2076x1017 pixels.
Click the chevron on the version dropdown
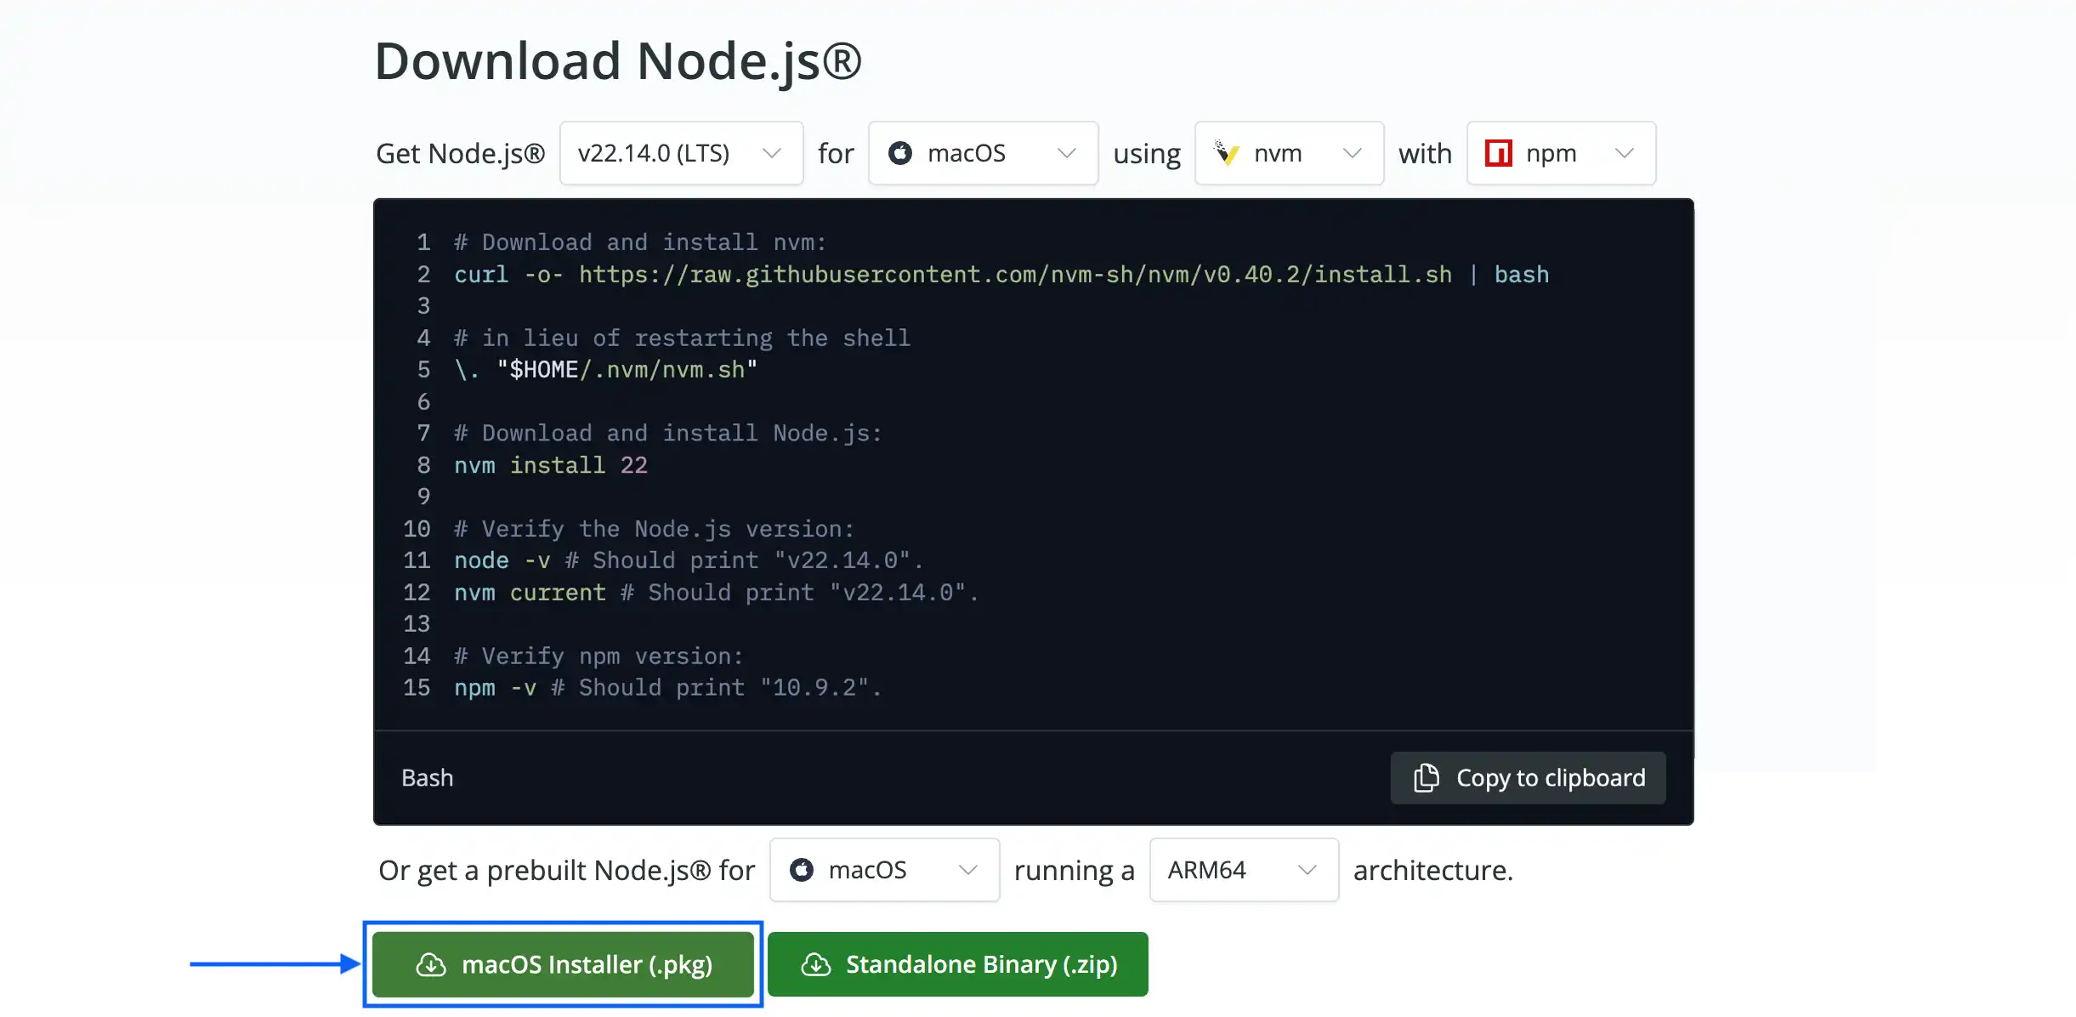point(771,153)
